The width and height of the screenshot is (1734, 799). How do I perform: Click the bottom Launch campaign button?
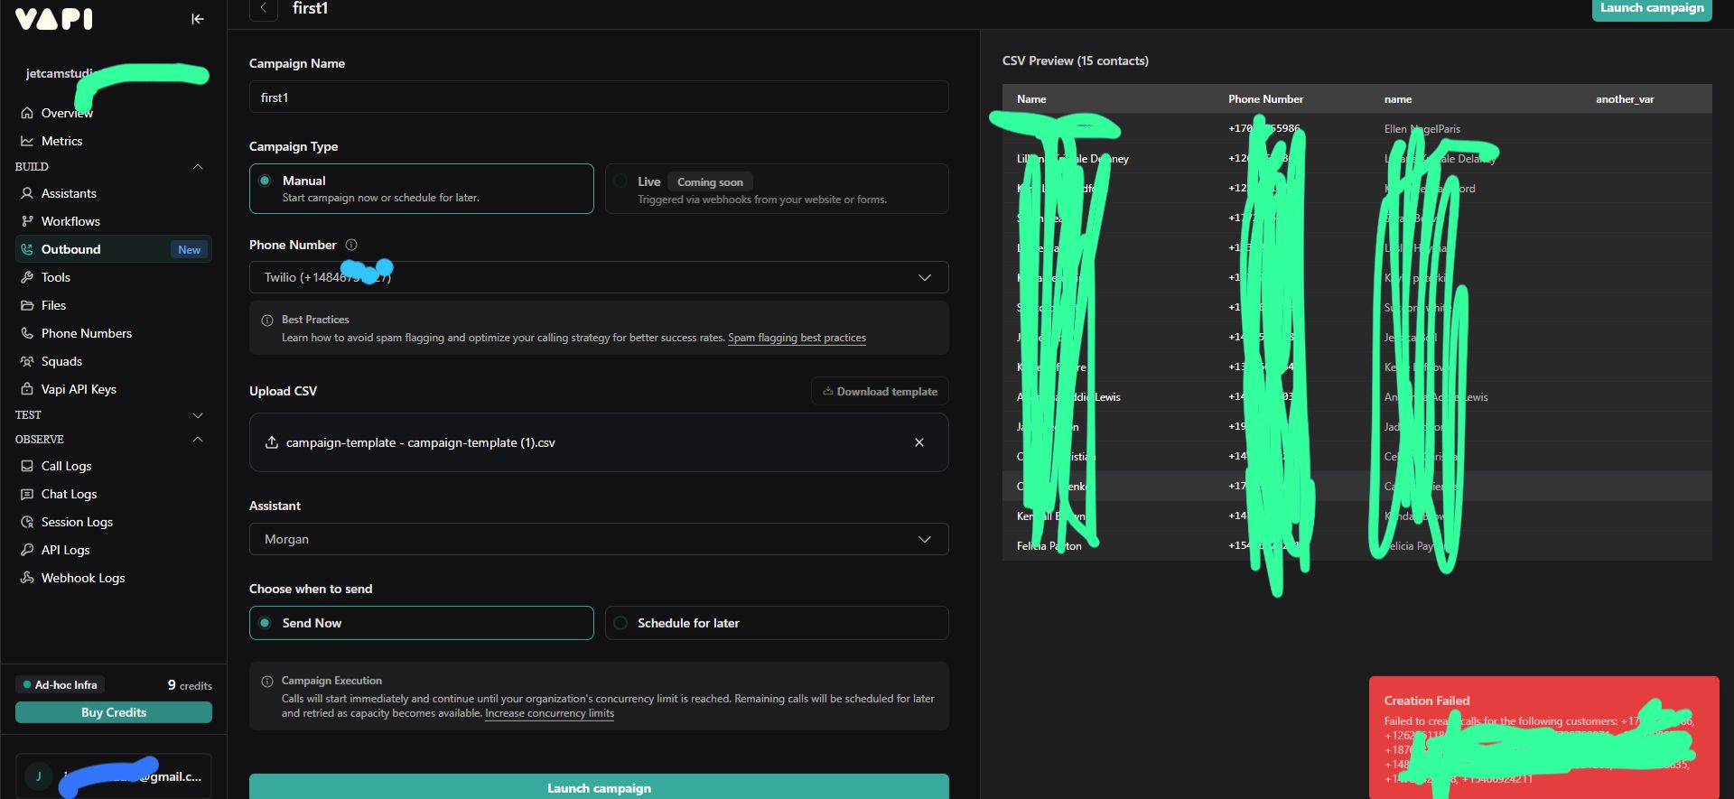point(599,787)
